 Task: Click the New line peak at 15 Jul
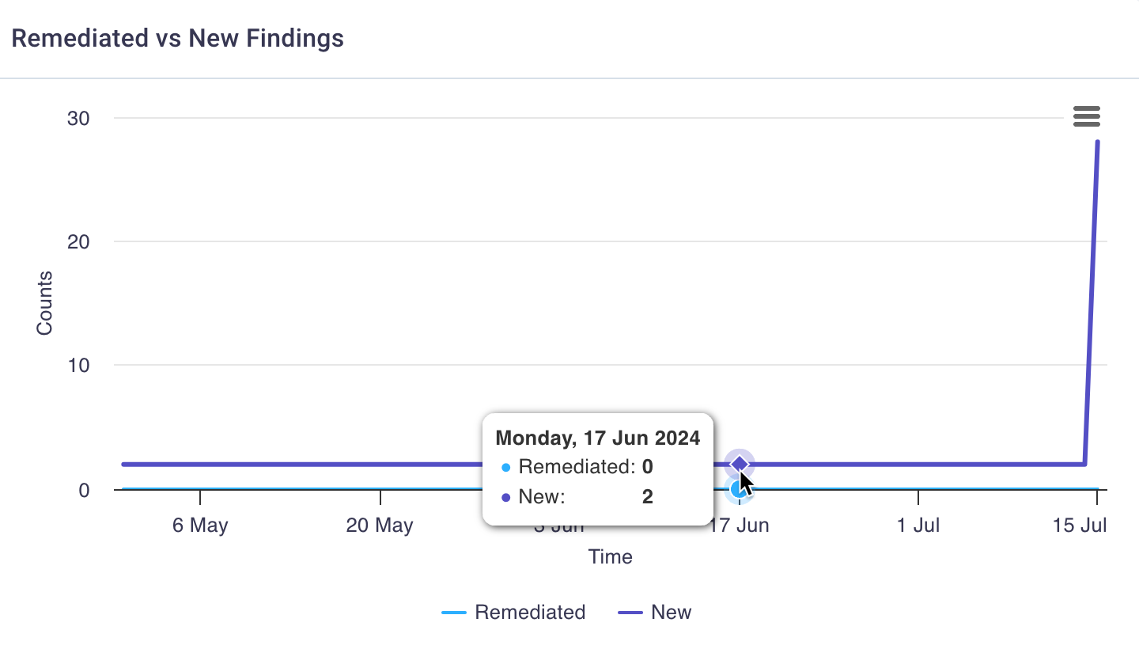[1098, 142]
